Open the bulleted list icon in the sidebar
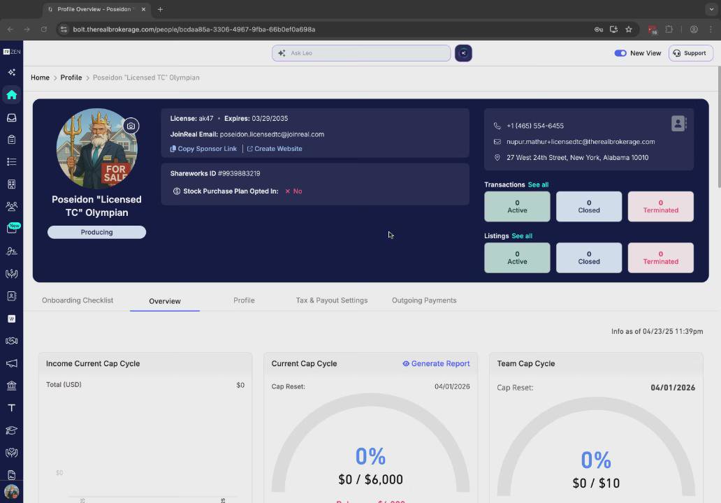The width and height of the screenshot is (721, 503). (11, 162)
